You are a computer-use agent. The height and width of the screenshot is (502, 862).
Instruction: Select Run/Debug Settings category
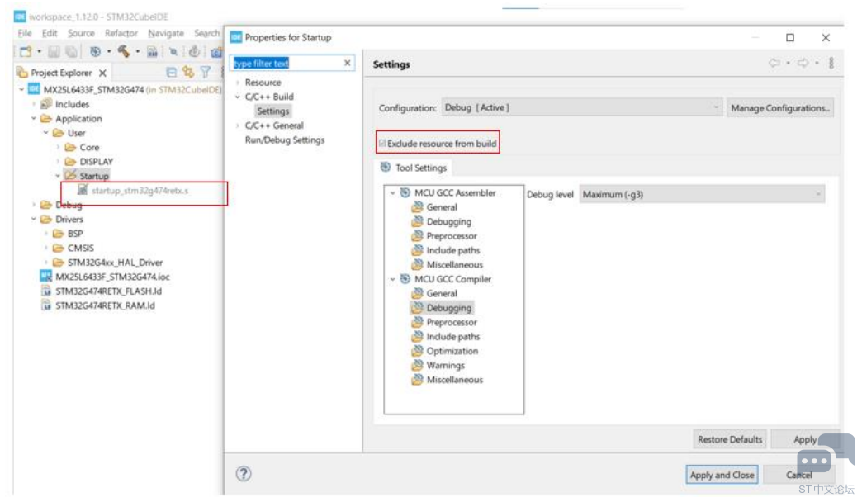click(285, 140)
